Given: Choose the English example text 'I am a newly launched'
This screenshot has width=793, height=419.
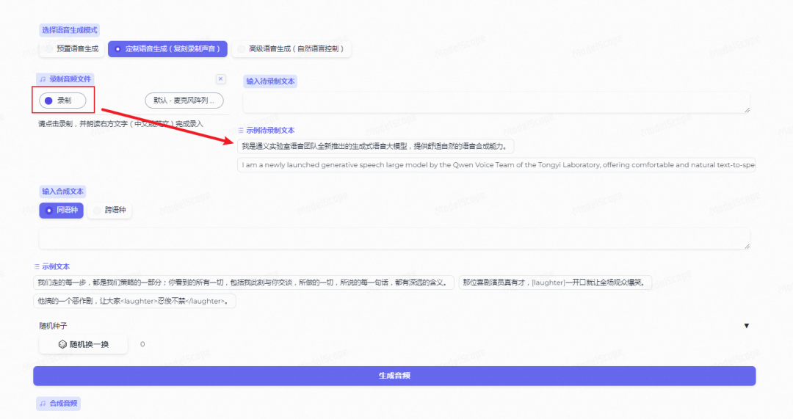Looking at the screenshot, I should click(496, 165).
